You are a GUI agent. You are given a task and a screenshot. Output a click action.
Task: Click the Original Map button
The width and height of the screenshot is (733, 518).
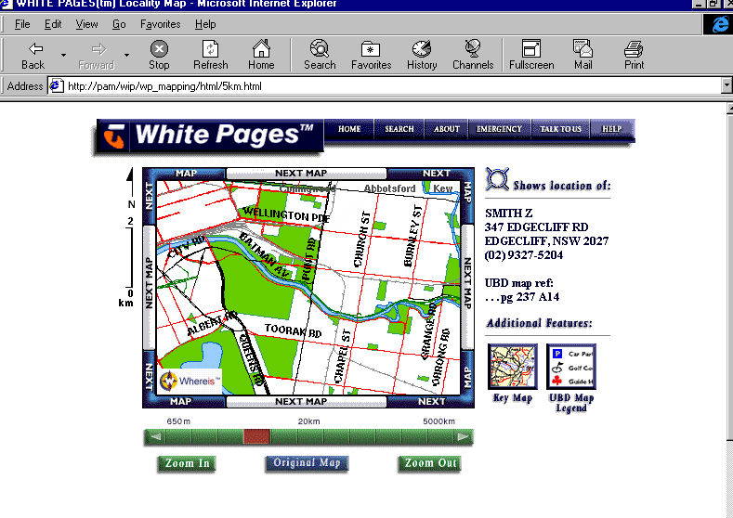point(307,463)
